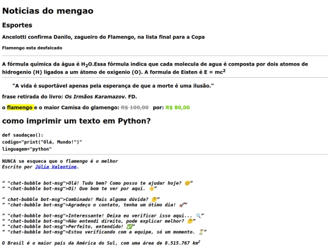Click the green price R$ 80,00
330x248 pixels.
click(x=178, y=108)
